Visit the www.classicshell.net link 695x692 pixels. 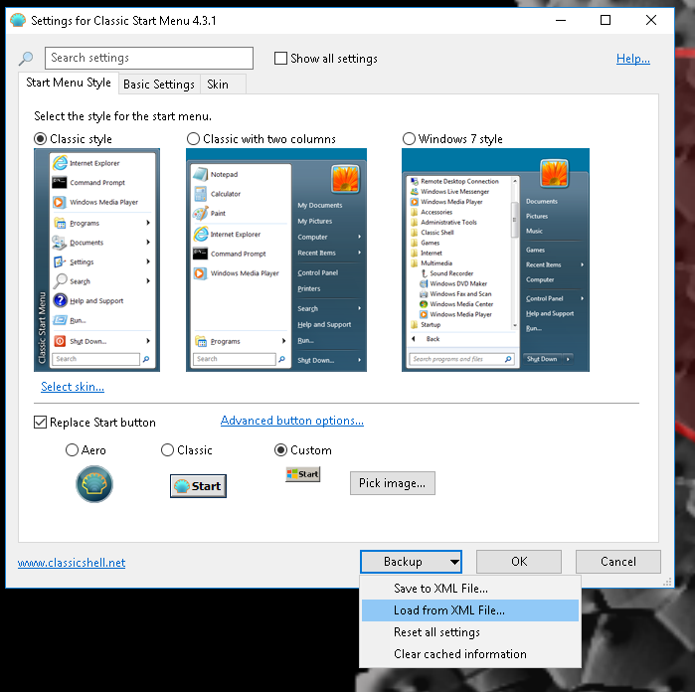[72, 563]
